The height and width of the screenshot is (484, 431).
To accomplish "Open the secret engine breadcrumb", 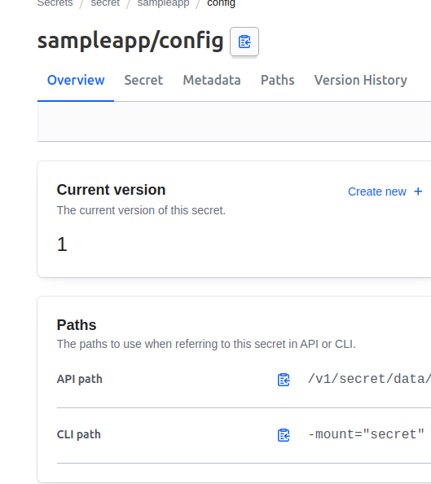I will (x=105, y=3).
